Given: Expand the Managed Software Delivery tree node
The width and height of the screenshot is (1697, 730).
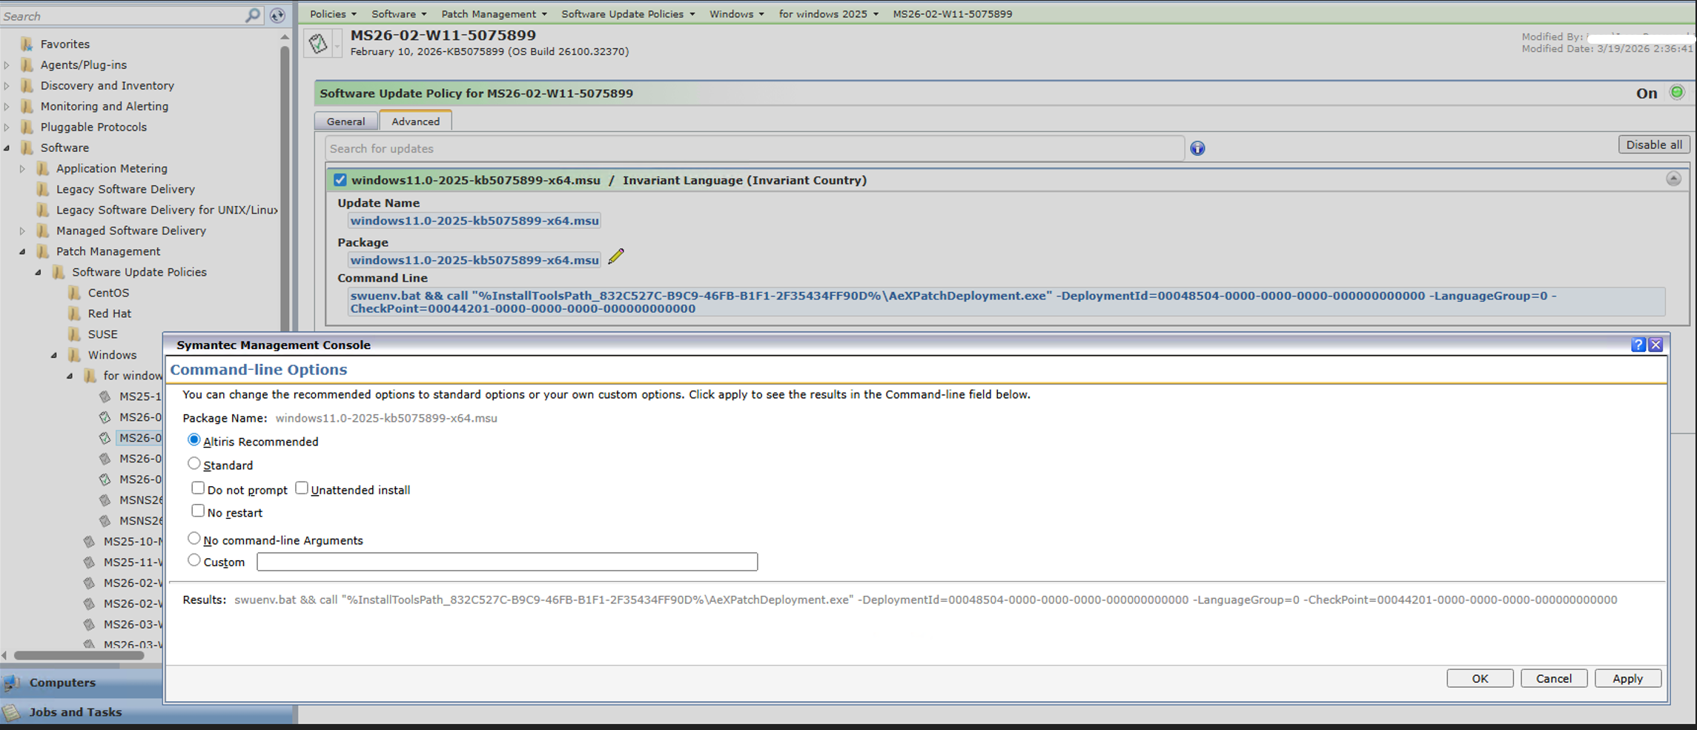Looking at the screenshot, I should point(22,230).
